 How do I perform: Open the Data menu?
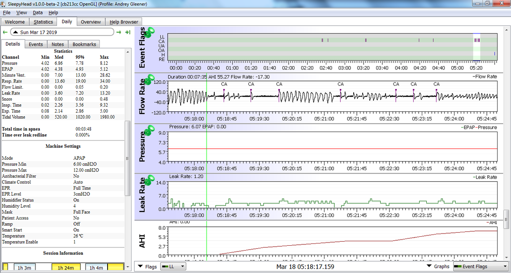pos(38,13)
